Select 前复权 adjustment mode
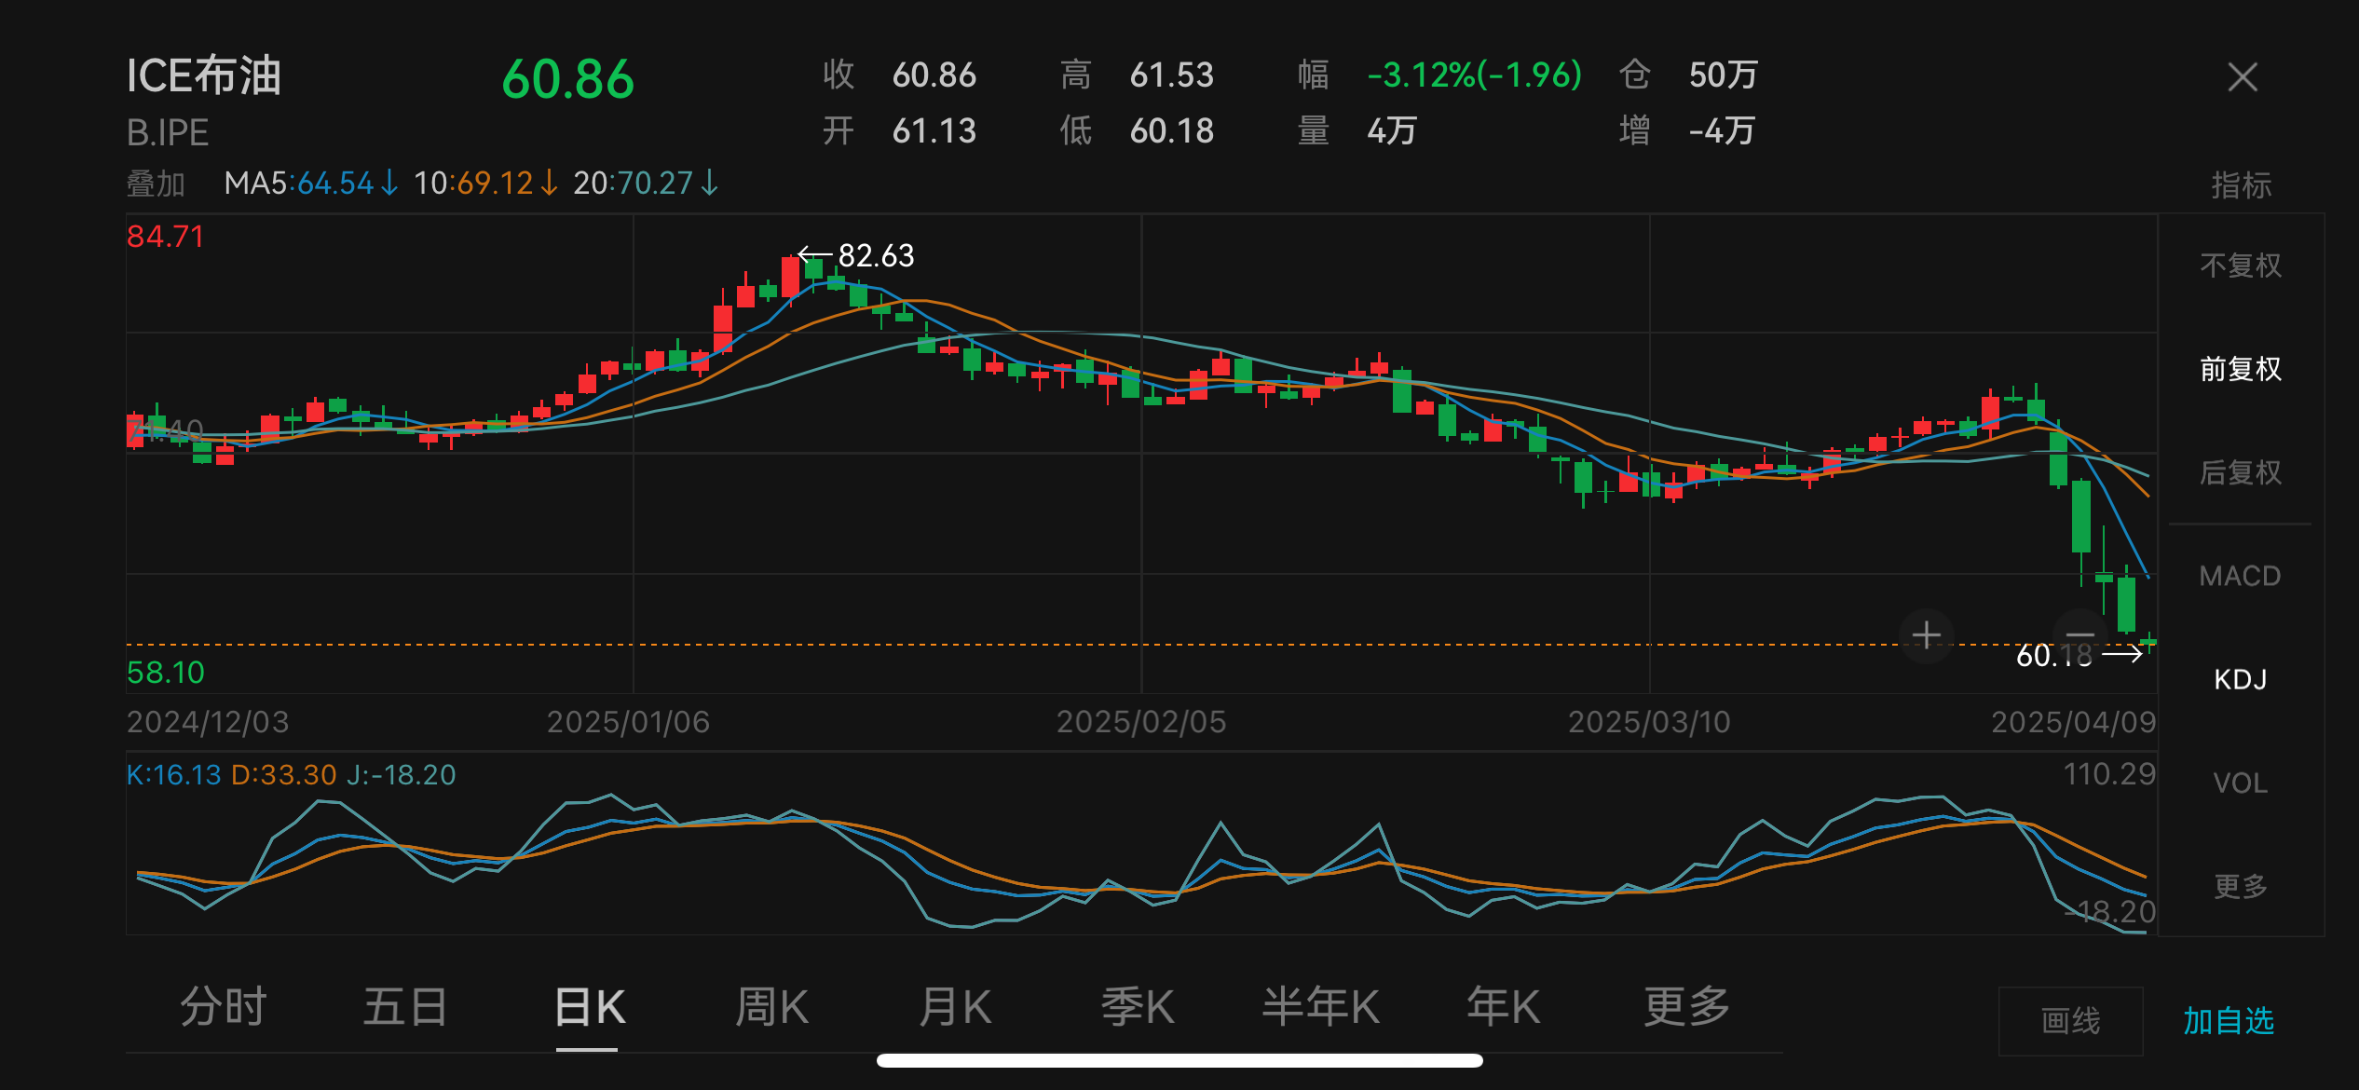This screenshot has height=1090, width=2359. [x=2241, y=370]
